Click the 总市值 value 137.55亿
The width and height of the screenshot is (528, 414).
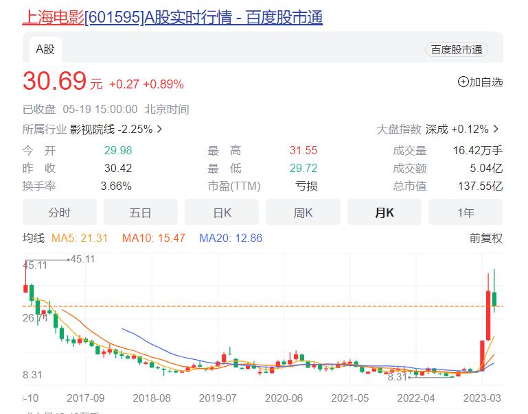click(480, 186)
